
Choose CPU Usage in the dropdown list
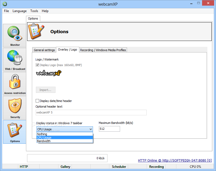[x=65, y=138]
